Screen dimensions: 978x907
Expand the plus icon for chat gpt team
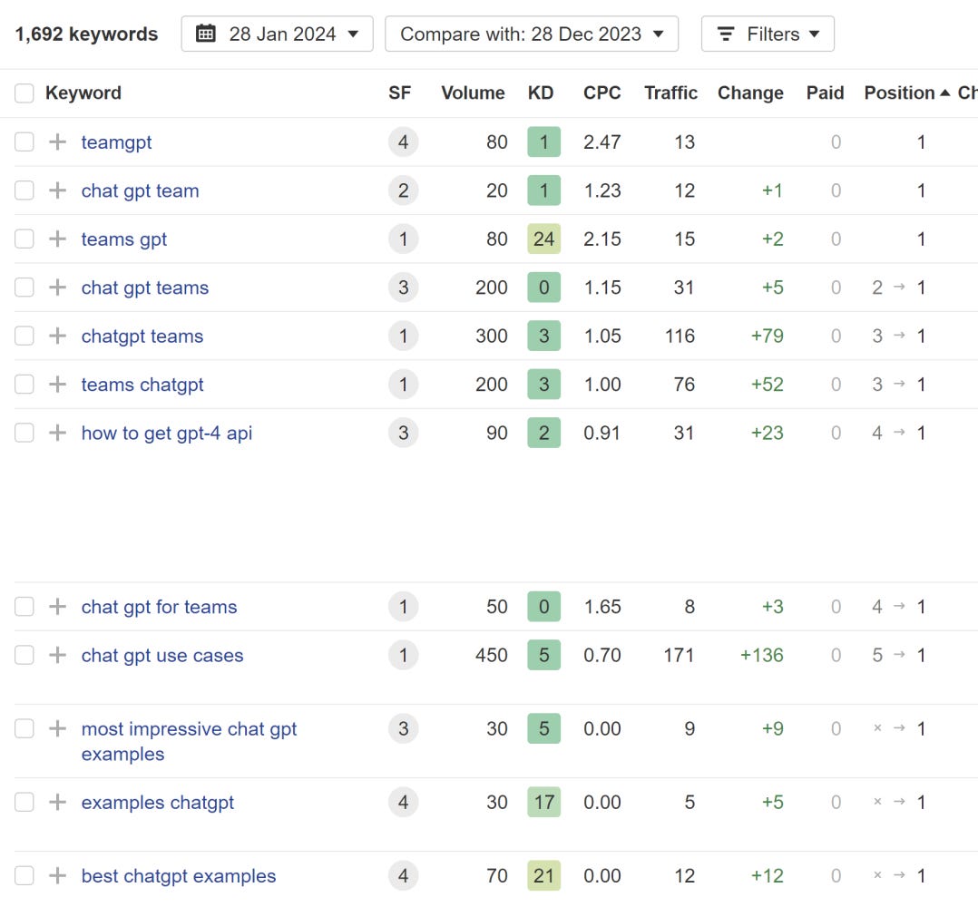[57, 190]
